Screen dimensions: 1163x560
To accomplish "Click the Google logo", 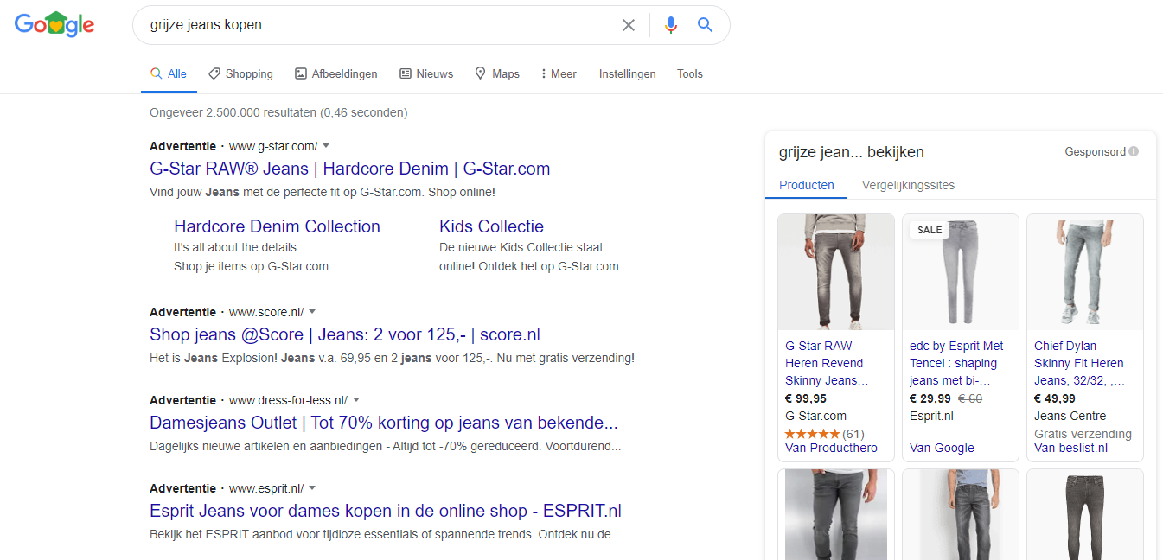I will 54,24.
